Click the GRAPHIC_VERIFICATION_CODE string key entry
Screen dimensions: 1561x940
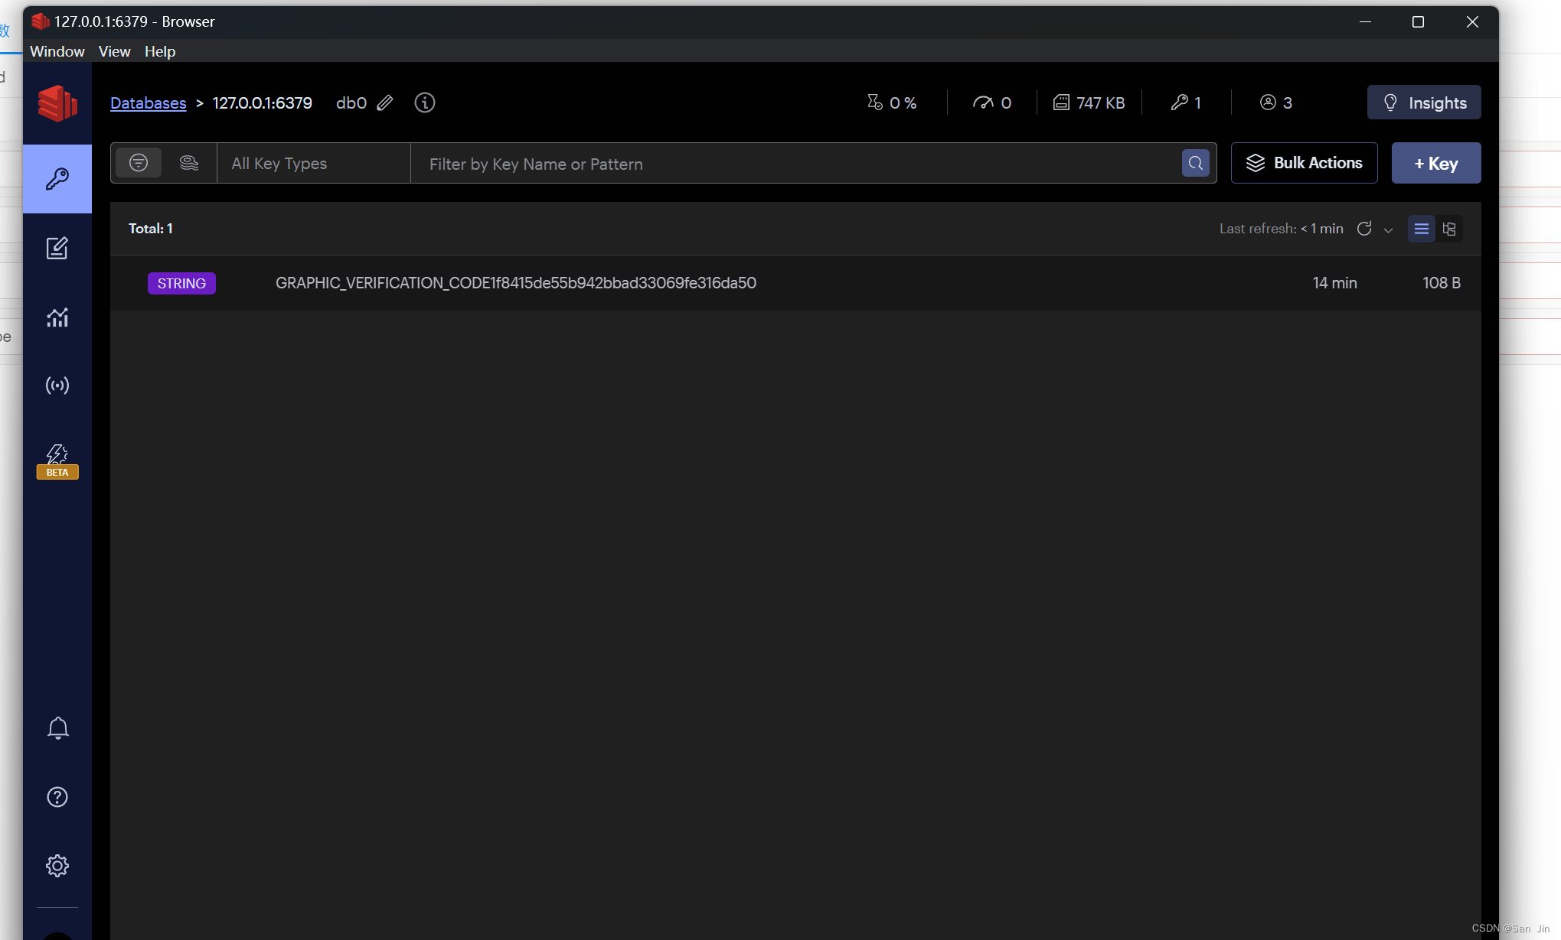pos(515,281)
